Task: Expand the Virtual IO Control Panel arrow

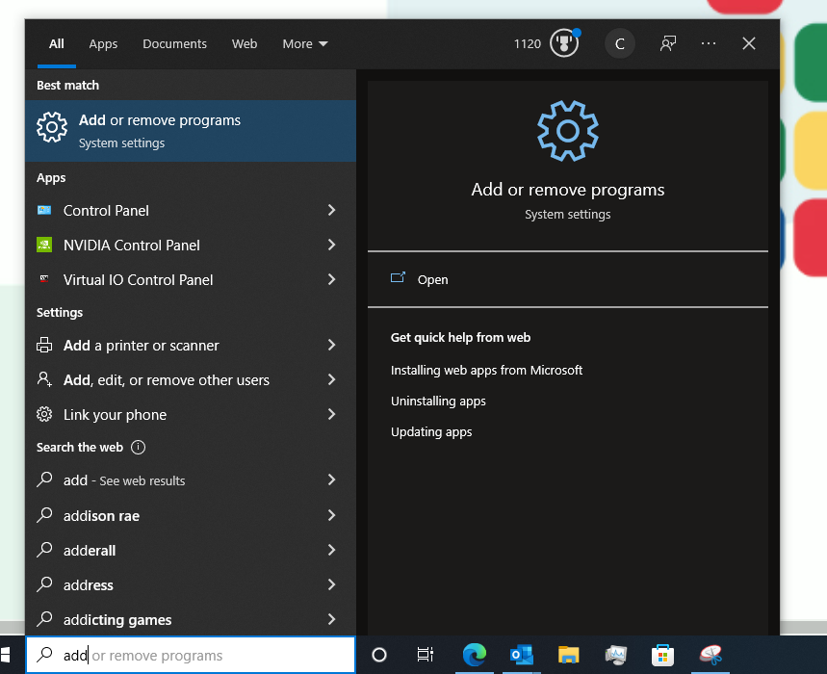Action: (331, 279)
